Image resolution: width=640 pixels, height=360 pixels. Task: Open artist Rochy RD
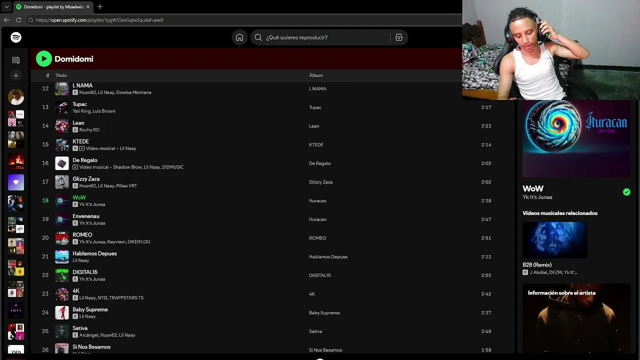coord(89,130)
